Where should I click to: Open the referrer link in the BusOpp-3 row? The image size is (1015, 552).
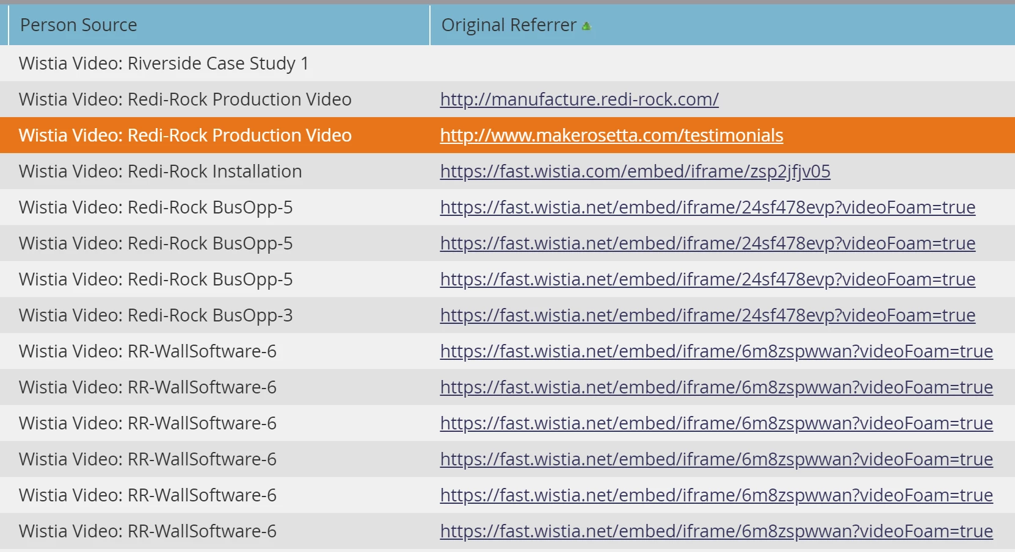(707, 315)
